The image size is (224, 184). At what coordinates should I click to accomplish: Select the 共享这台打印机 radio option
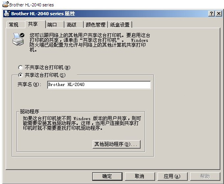pos(21,75)
